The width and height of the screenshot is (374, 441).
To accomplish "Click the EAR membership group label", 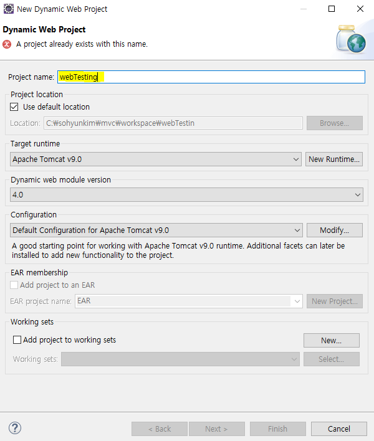I will point(39,273).
